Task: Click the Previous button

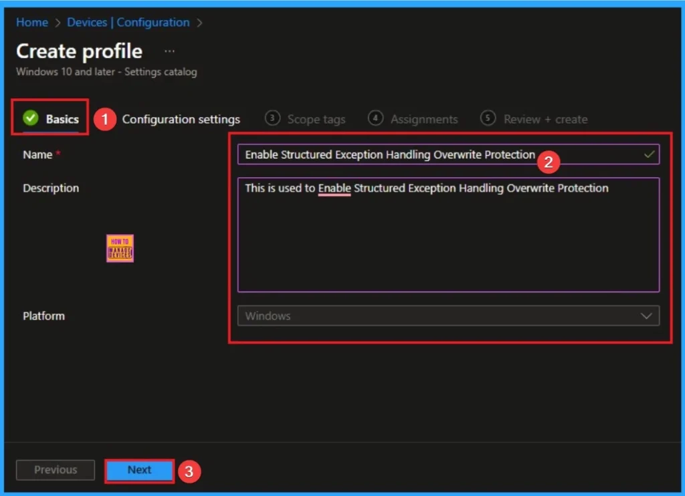Action: pyautogui.click(x=55, y=469)
